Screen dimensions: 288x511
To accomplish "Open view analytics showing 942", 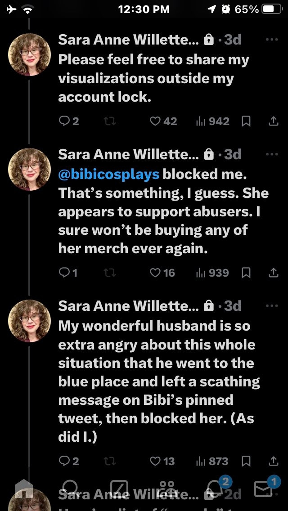I will [x=212, y=121].
